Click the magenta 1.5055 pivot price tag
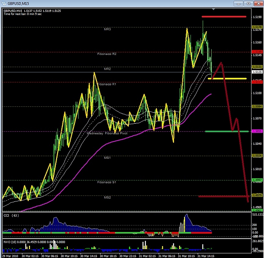Image resolution: width=264 pixels, height=258 pixels. click(257, 131)
